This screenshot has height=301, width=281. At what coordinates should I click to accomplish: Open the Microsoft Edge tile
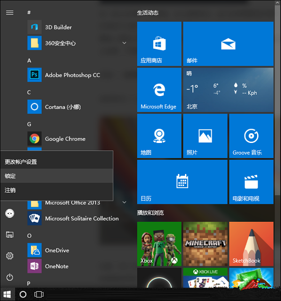(159, 90)
